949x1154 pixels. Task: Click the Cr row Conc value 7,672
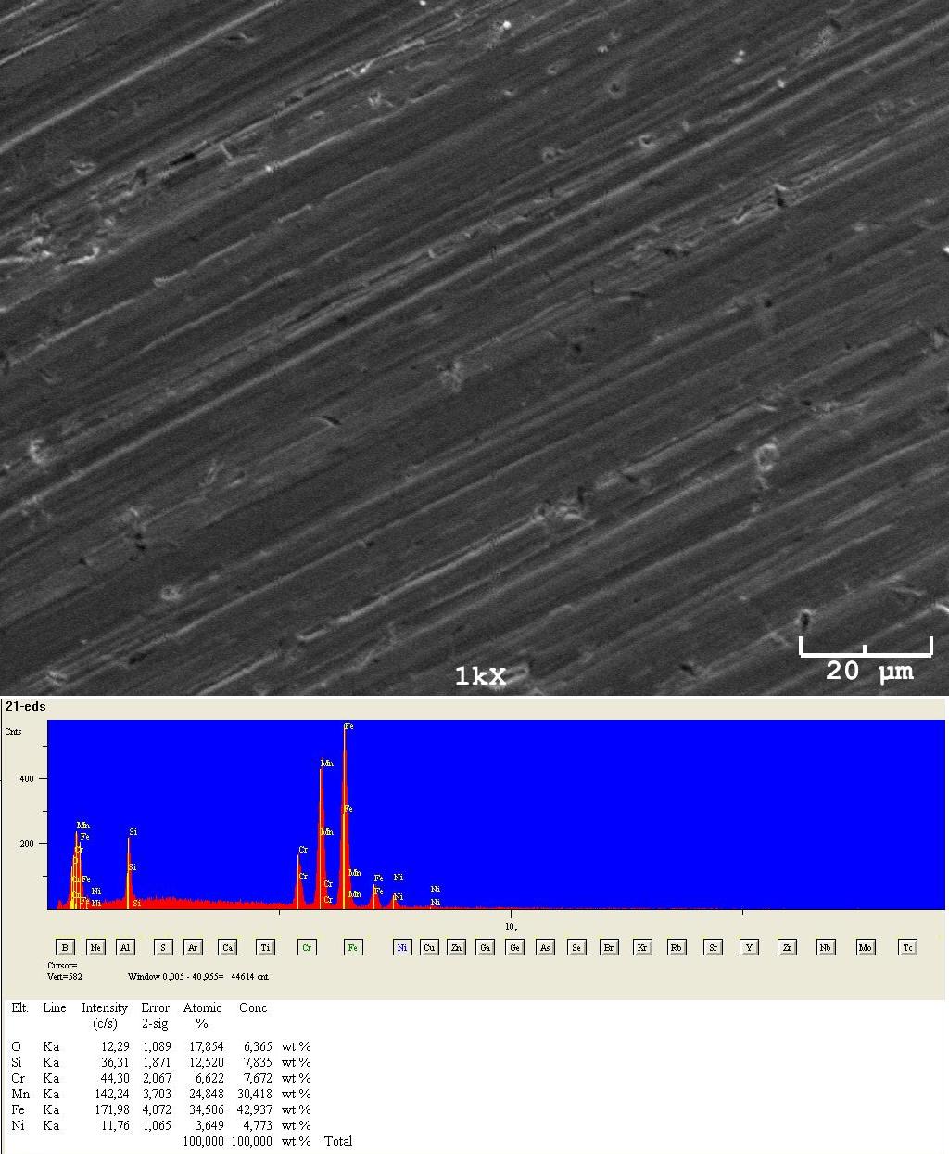[259, 1078]
